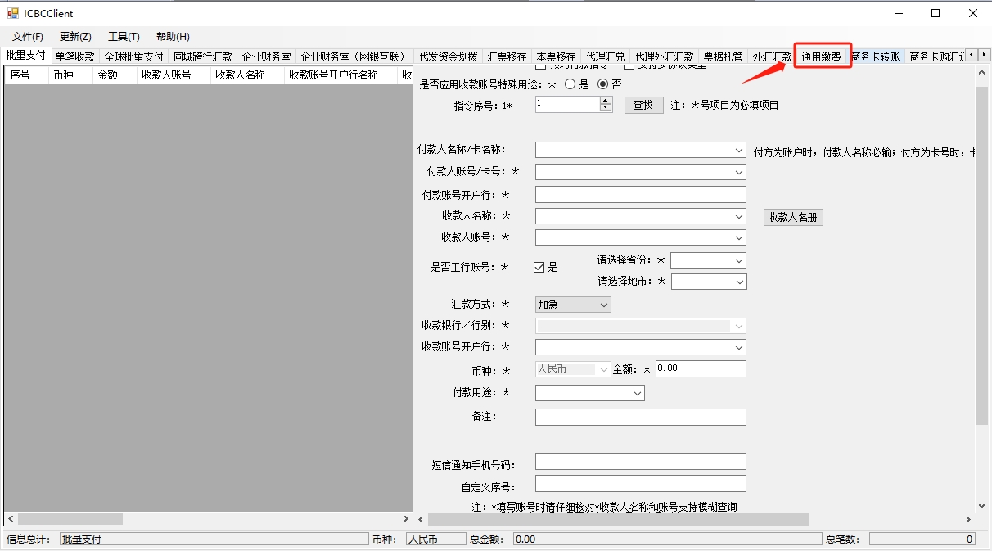Uncheck the 是否工行账号 checkbox

[539, 267]
